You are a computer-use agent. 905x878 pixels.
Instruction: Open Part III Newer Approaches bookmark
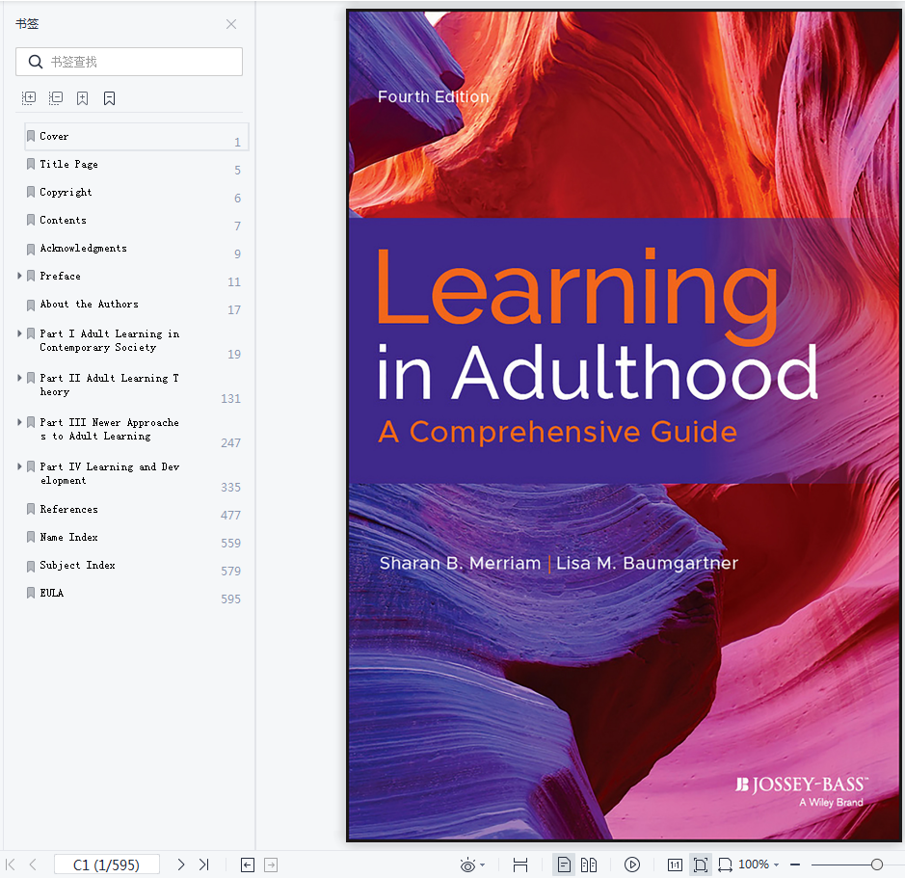pos(109,430)
